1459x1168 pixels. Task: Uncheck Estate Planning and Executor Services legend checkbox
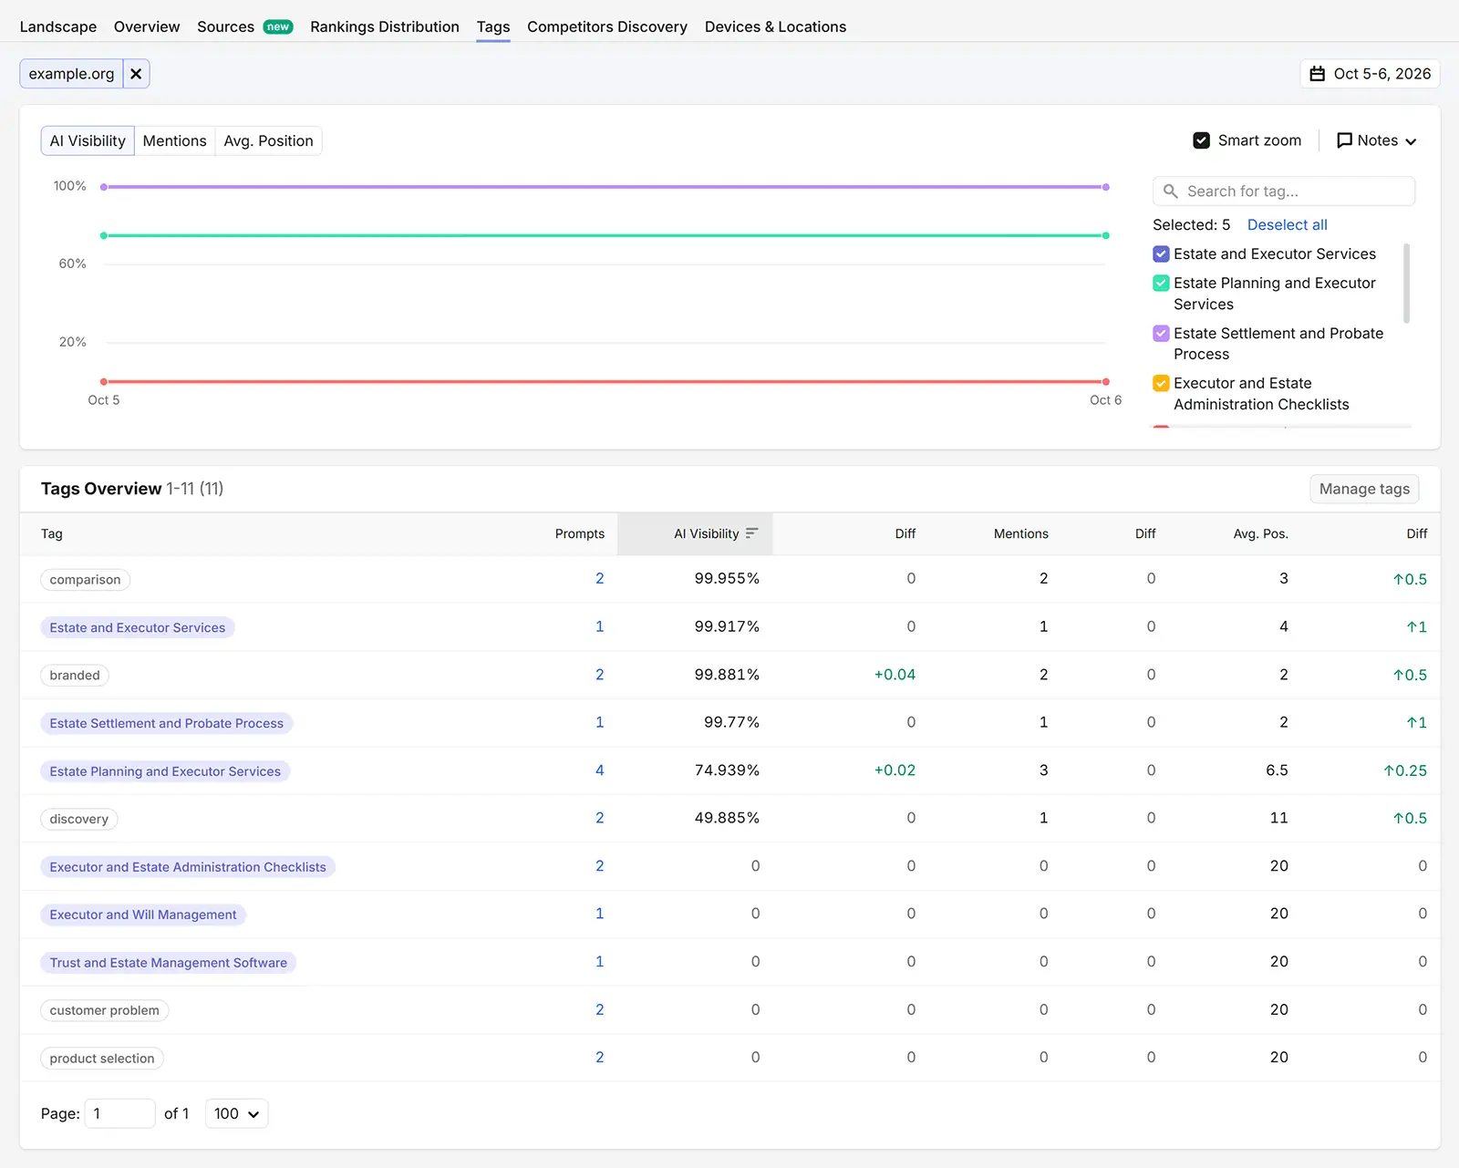pyautogui.click(x=1161, y=284)
